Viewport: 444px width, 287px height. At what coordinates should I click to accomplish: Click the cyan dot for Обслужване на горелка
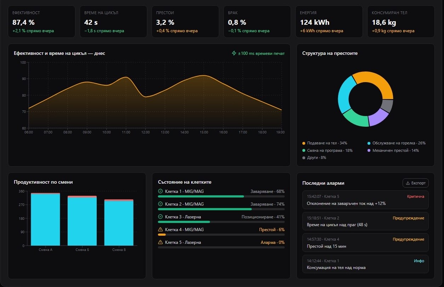coord(369,143)
